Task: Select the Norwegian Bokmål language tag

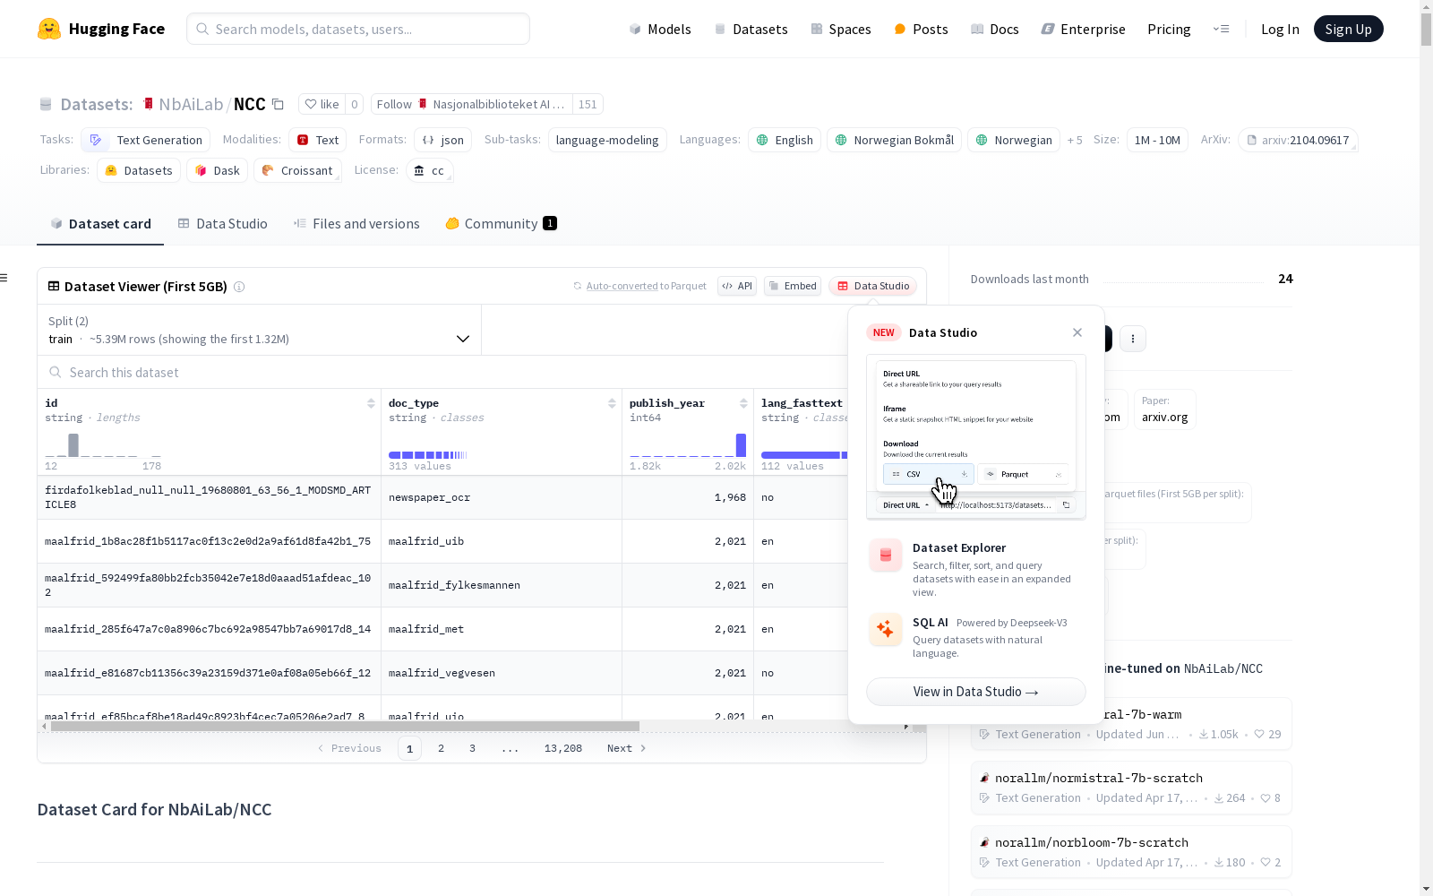Action: click(x=894, y=140)
